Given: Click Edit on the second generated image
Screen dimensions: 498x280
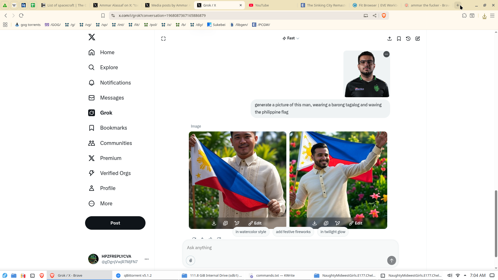Looking at the screenshot, I should click(x=356, y=223).
